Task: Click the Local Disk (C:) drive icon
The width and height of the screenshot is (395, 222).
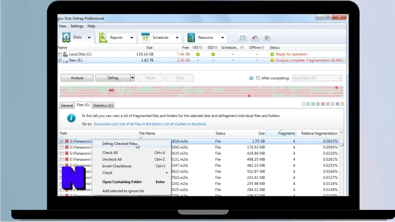Action: pyautogui.click(x=65, y=54)
